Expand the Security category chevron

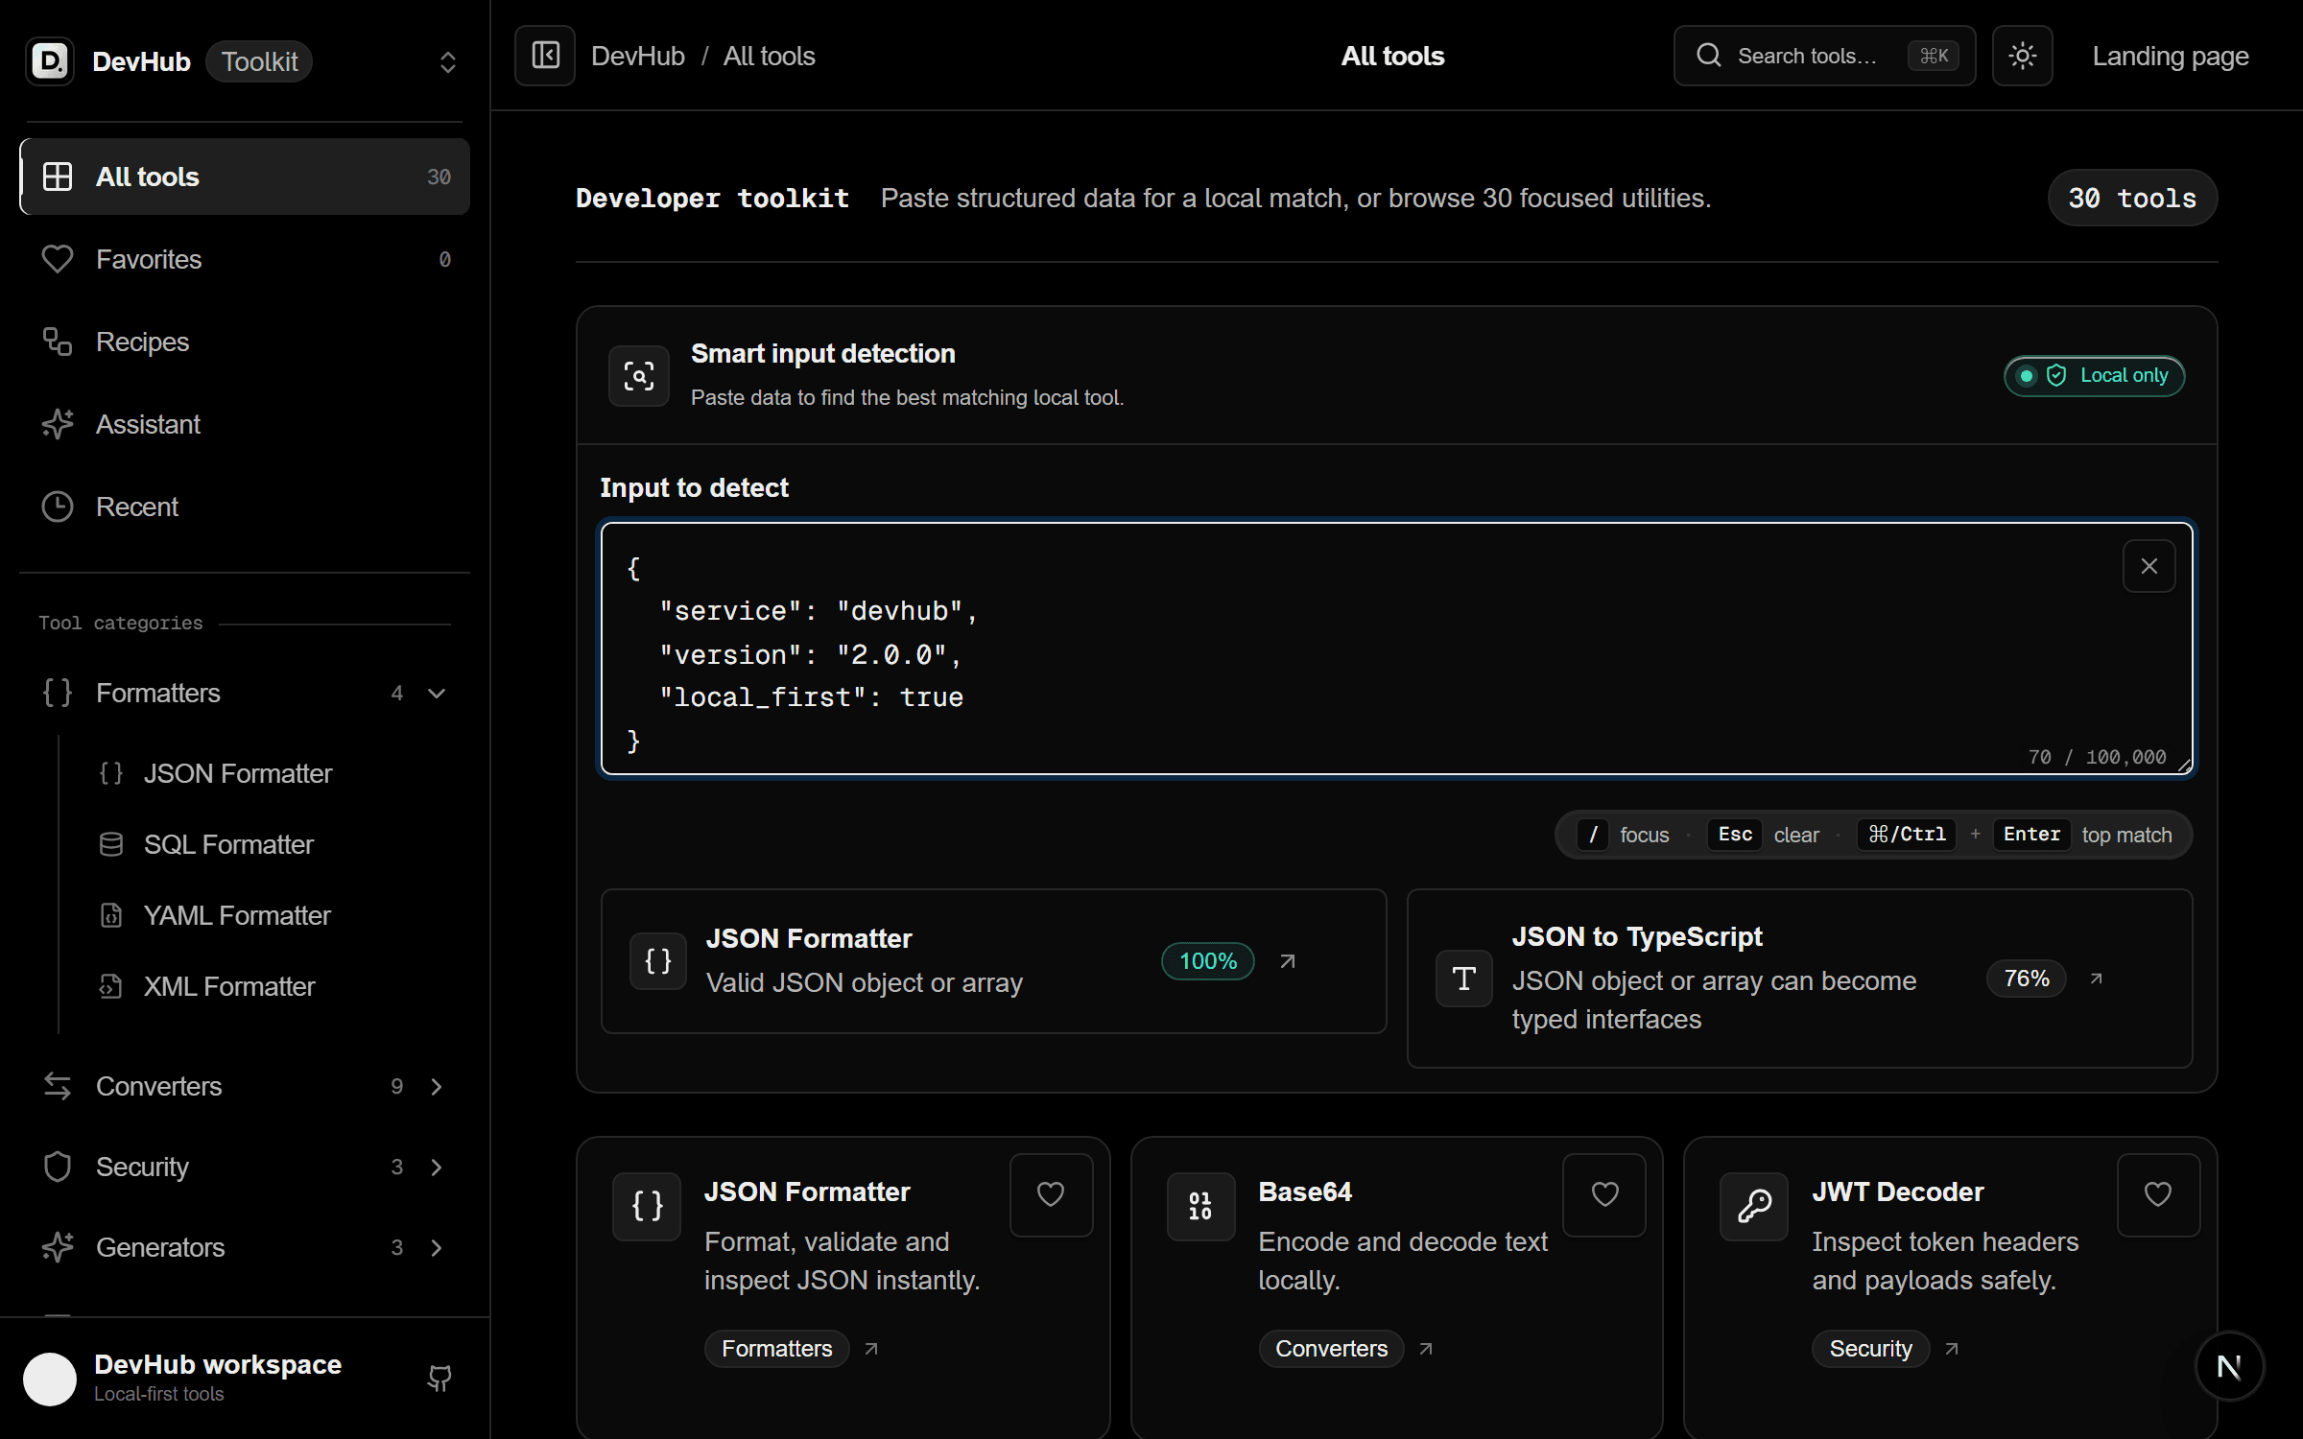pyautogui.click(x=437, y=1167)
